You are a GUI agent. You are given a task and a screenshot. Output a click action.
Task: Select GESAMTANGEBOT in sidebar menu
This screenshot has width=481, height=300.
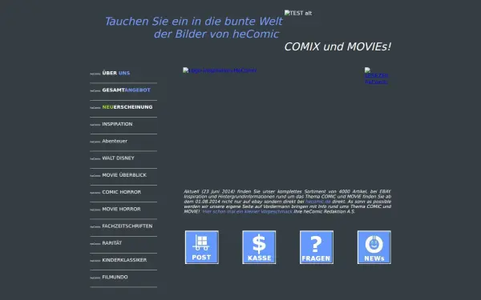point(127,90)
